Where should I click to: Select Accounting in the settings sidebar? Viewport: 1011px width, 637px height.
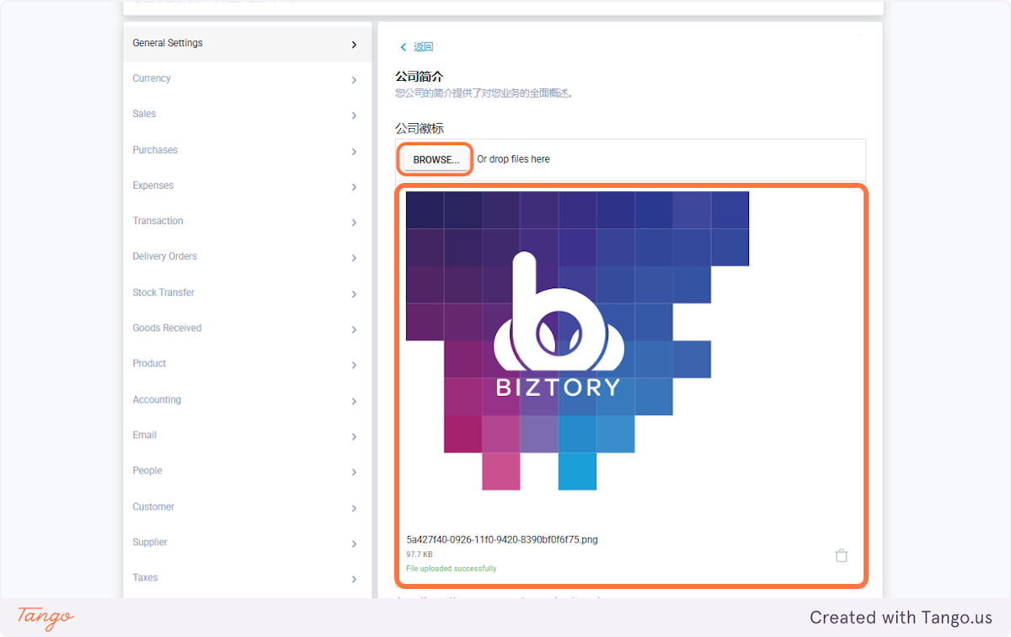(247, 399)
